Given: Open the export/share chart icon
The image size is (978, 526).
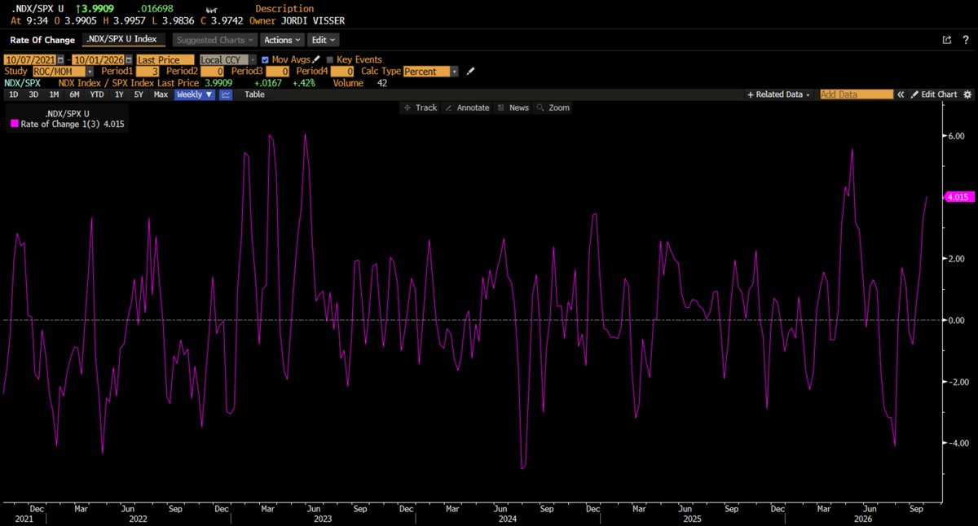Looking at the screenshot, I should tap(947, 39).
